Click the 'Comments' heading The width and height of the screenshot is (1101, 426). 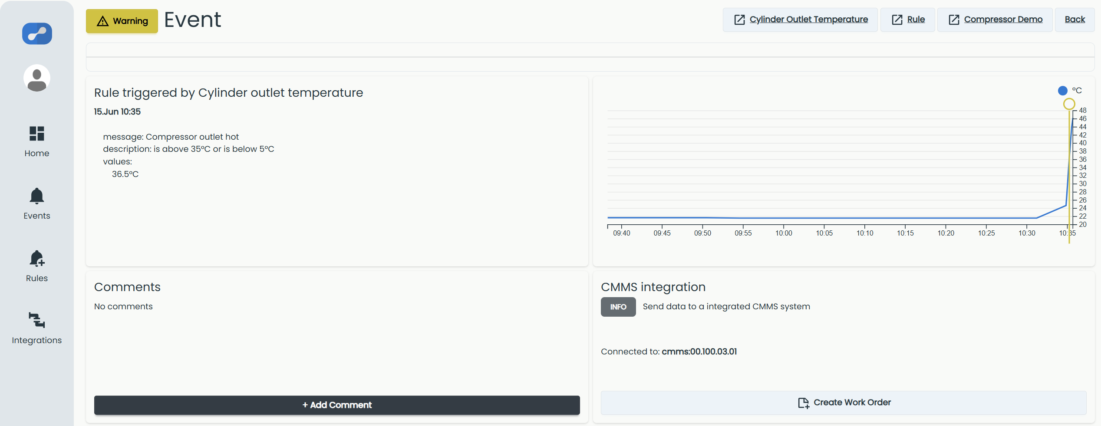(x=127, y=287)
